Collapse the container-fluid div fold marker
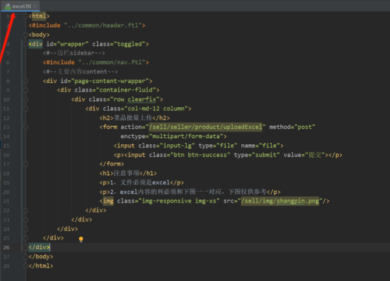Screen dimensions: 390x281 (x=25, y=90)
